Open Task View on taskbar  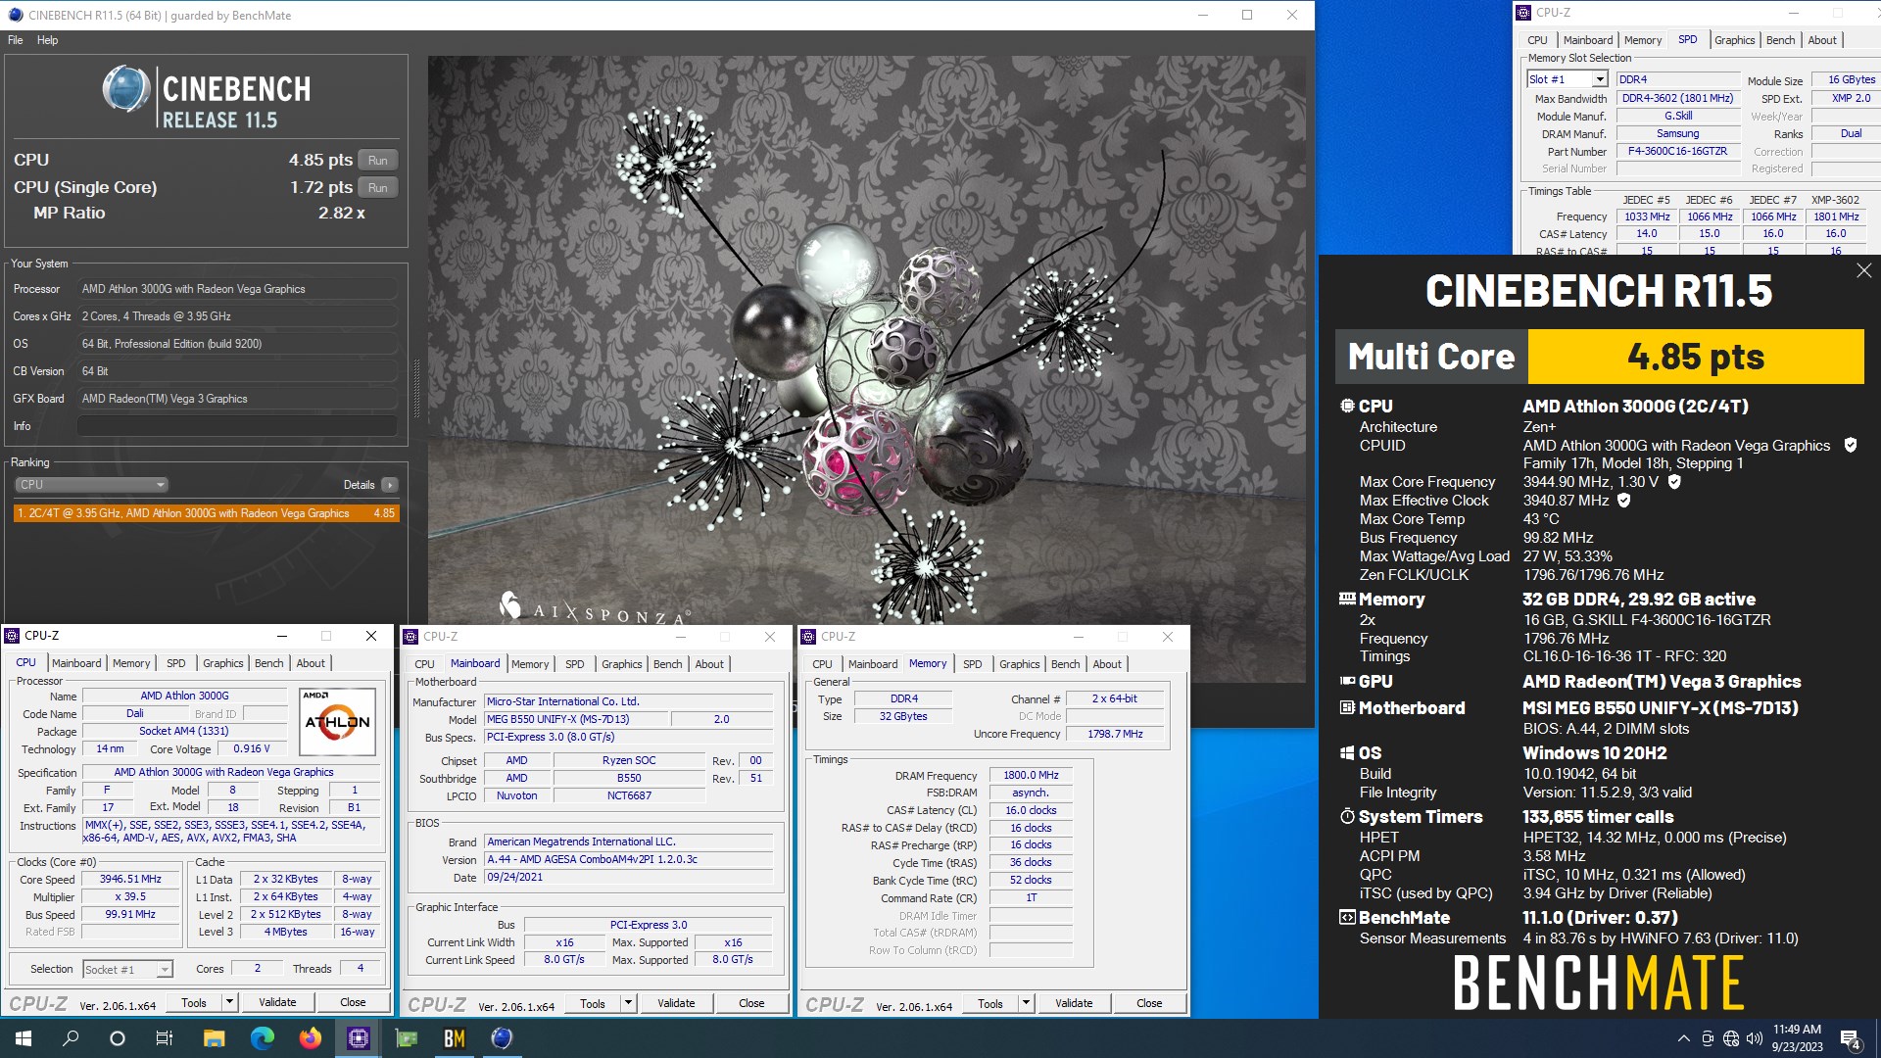[x=165, y=1038]
